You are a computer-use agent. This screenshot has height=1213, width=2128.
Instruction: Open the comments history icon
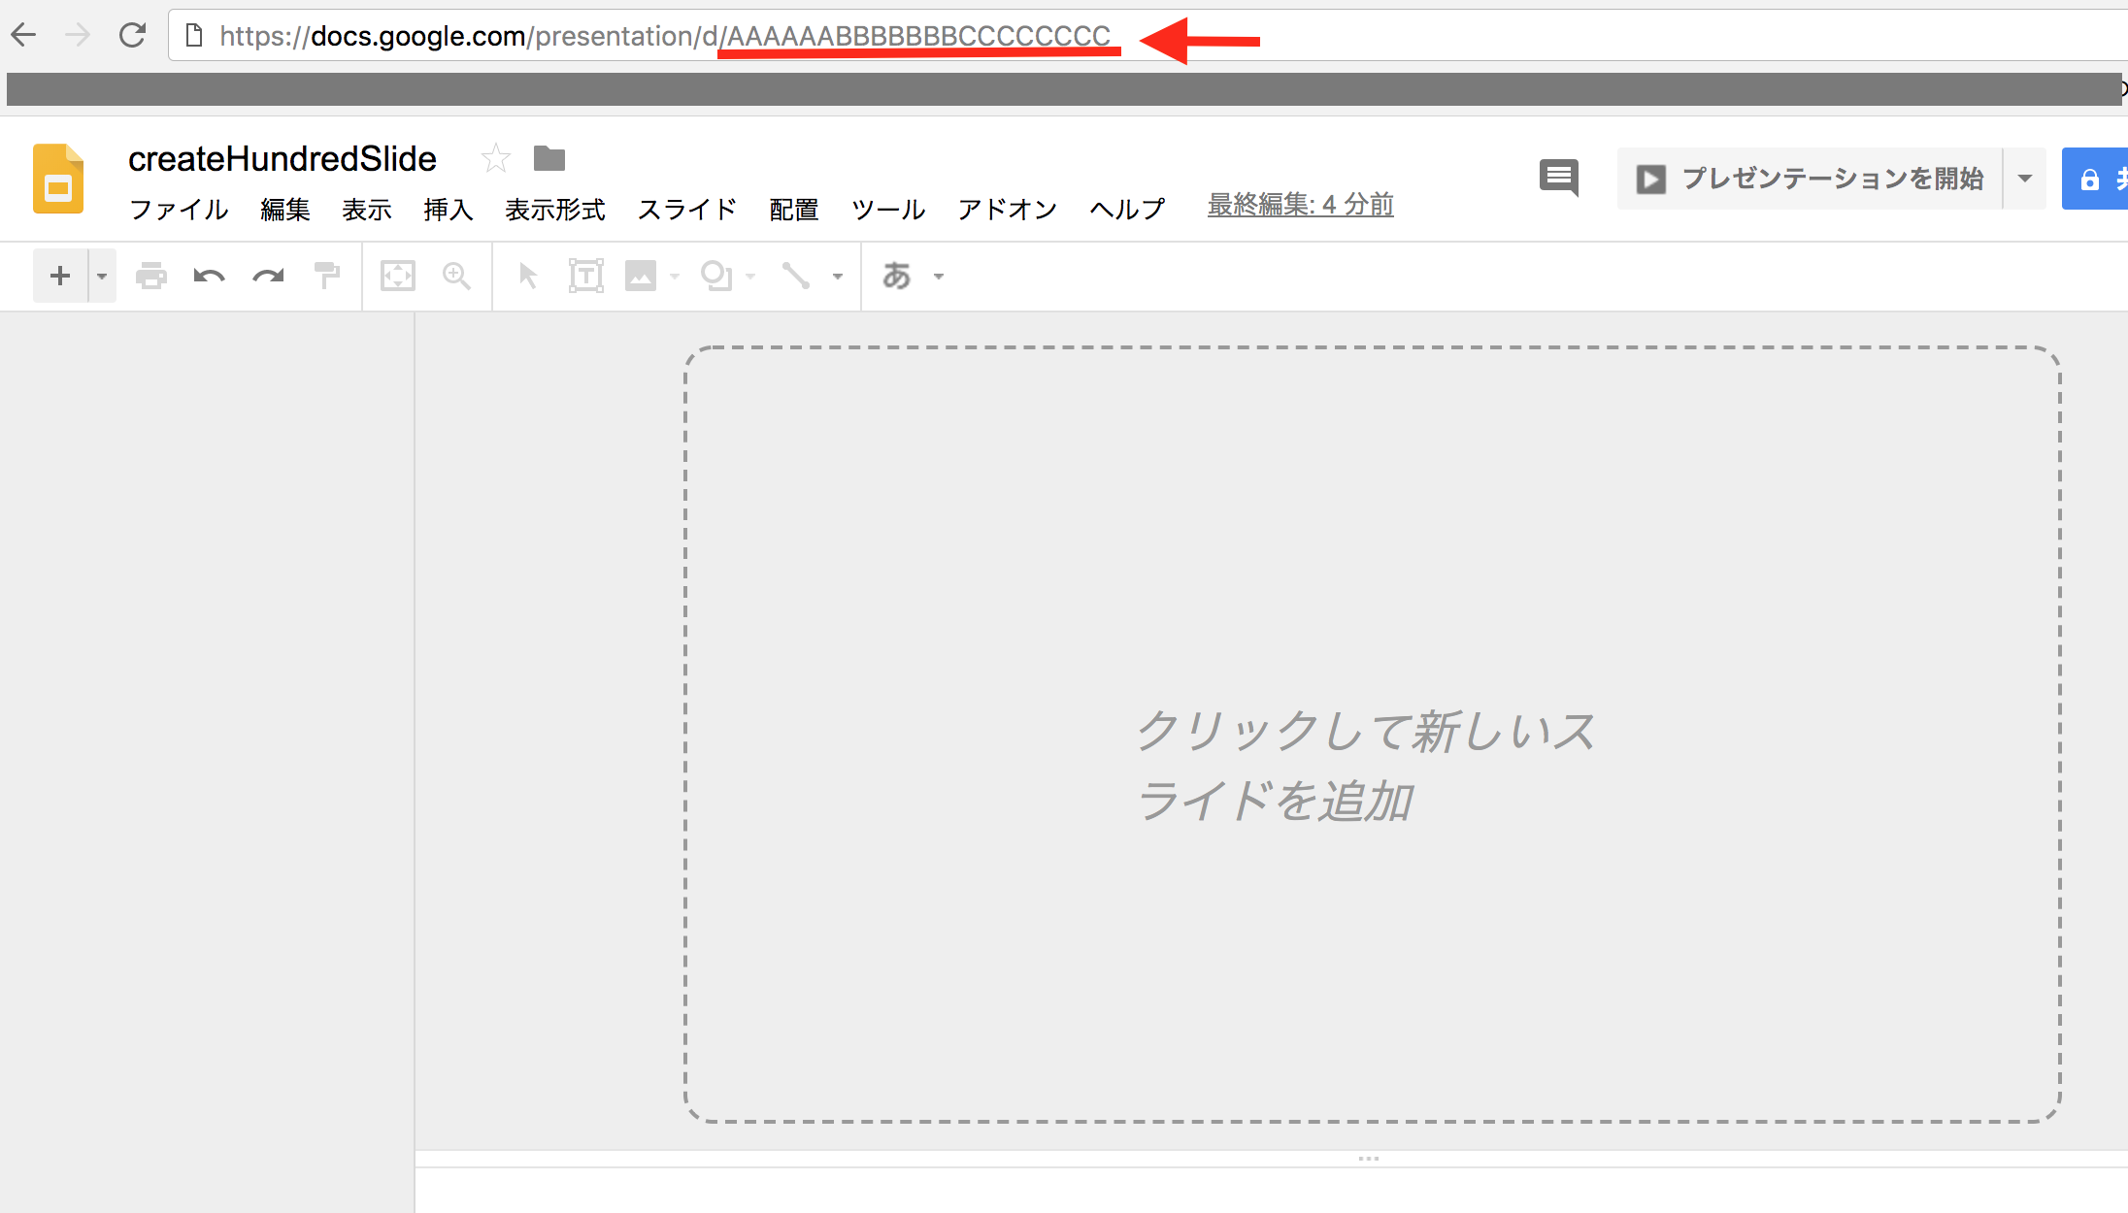[x=1559, y=178]
